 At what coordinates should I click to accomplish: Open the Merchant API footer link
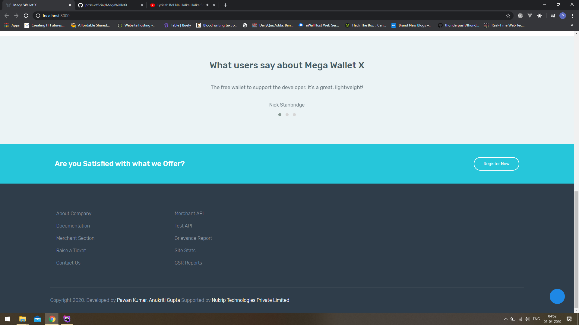(189, 213)
